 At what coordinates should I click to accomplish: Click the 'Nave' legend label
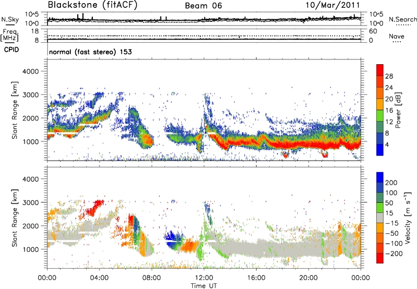(x=397, y=36)
